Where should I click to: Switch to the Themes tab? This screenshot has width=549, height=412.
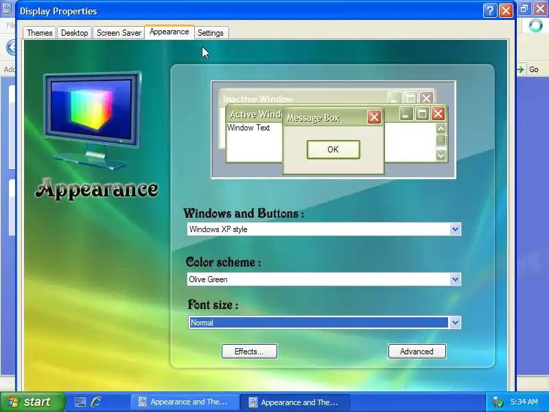click(x=40, y=33)
